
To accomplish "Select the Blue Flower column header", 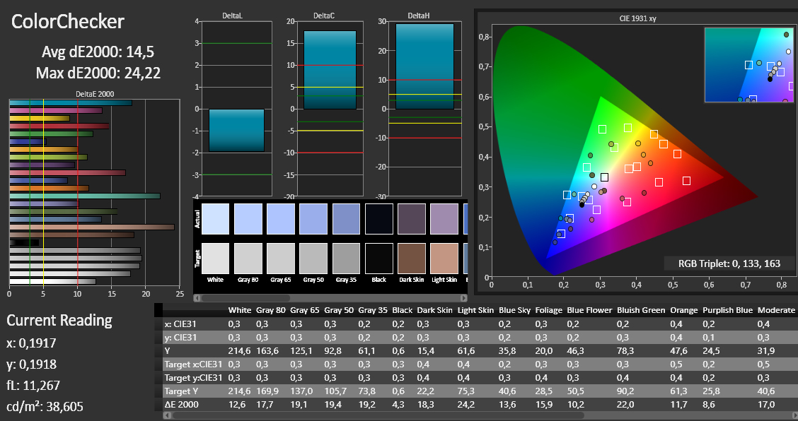I will click(x=589, y=310).
